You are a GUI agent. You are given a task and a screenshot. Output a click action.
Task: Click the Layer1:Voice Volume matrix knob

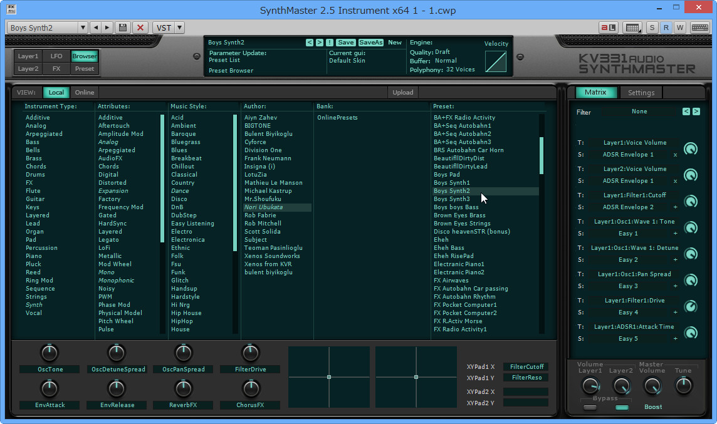pos(691,149)
